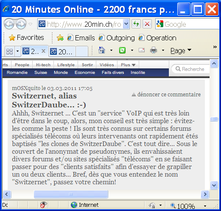Open recent pages dropdown beside Forward arrow
The width and height of the screenshot is (221, 211).
[30, 24]
